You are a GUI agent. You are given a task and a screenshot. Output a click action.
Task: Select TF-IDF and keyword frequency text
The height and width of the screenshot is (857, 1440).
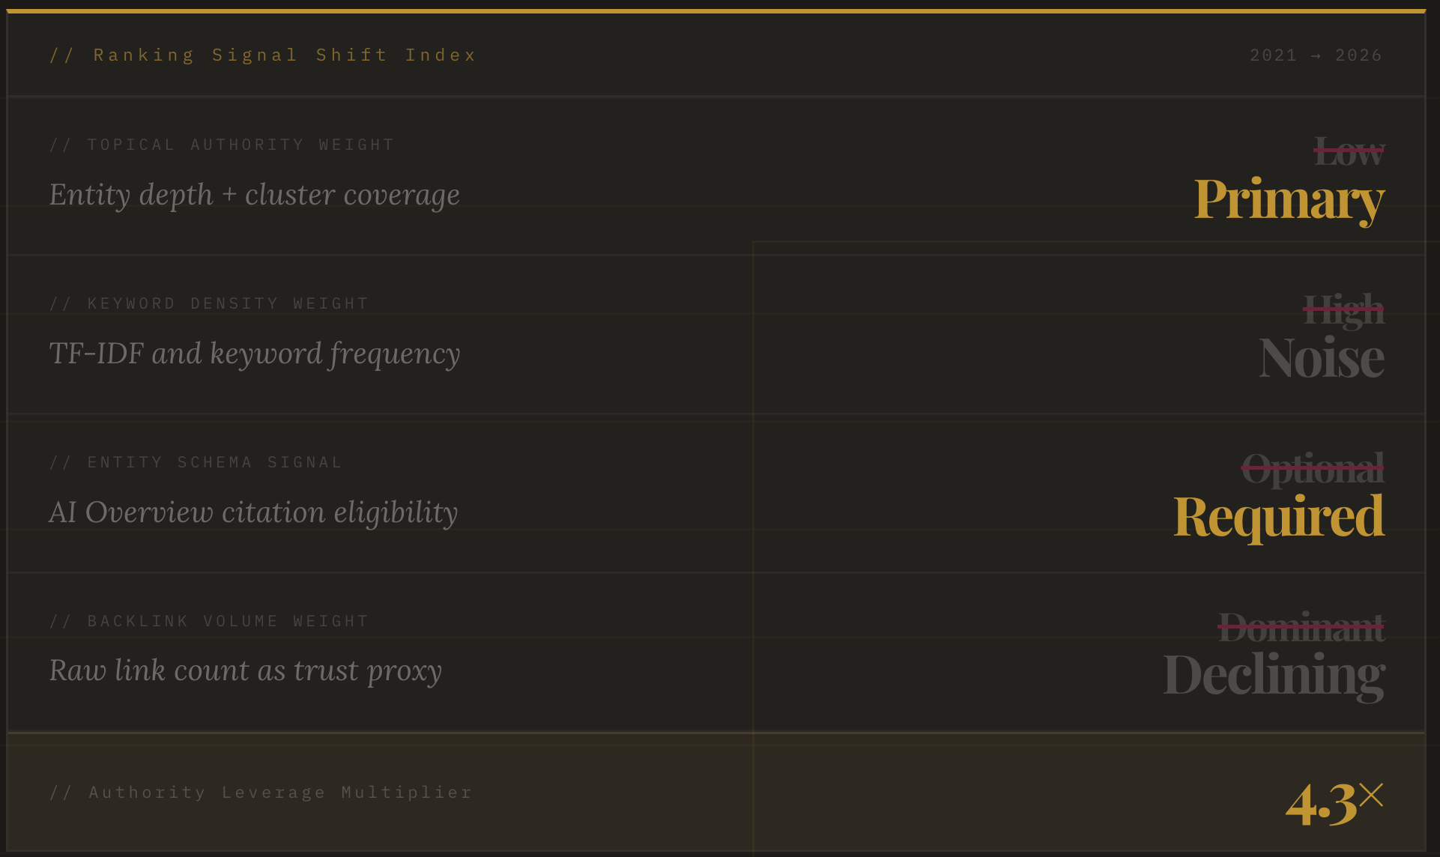(255, 354)
